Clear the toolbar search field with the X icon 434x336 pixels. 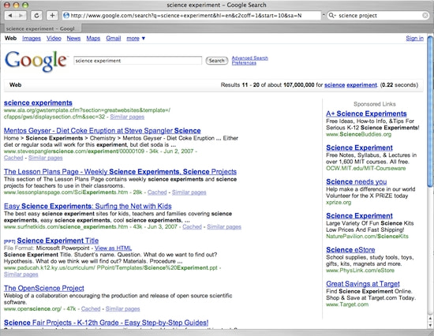[425, 16]
